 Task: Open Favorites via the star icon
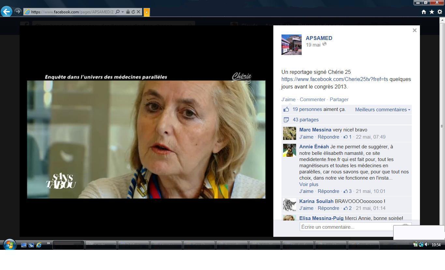click(432, 12)
